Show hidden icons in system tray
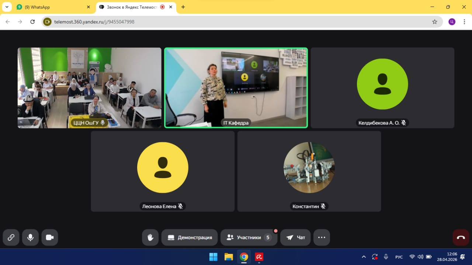 click(x=364, y=257)
